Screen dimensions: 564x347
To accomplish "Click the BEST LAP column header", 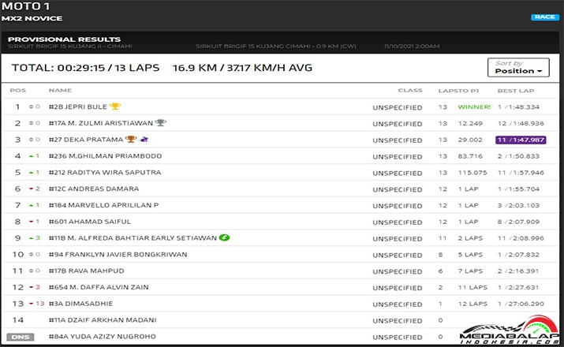I will click(515, 91).
